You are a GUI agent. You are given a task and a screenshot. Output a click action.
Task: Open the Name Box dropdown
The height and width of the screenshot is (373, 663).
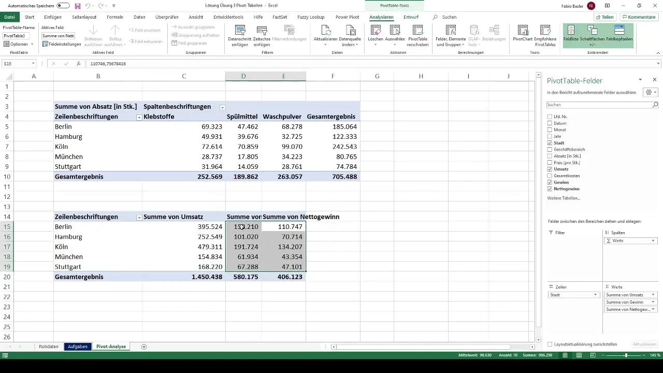(x=34, y=64)
